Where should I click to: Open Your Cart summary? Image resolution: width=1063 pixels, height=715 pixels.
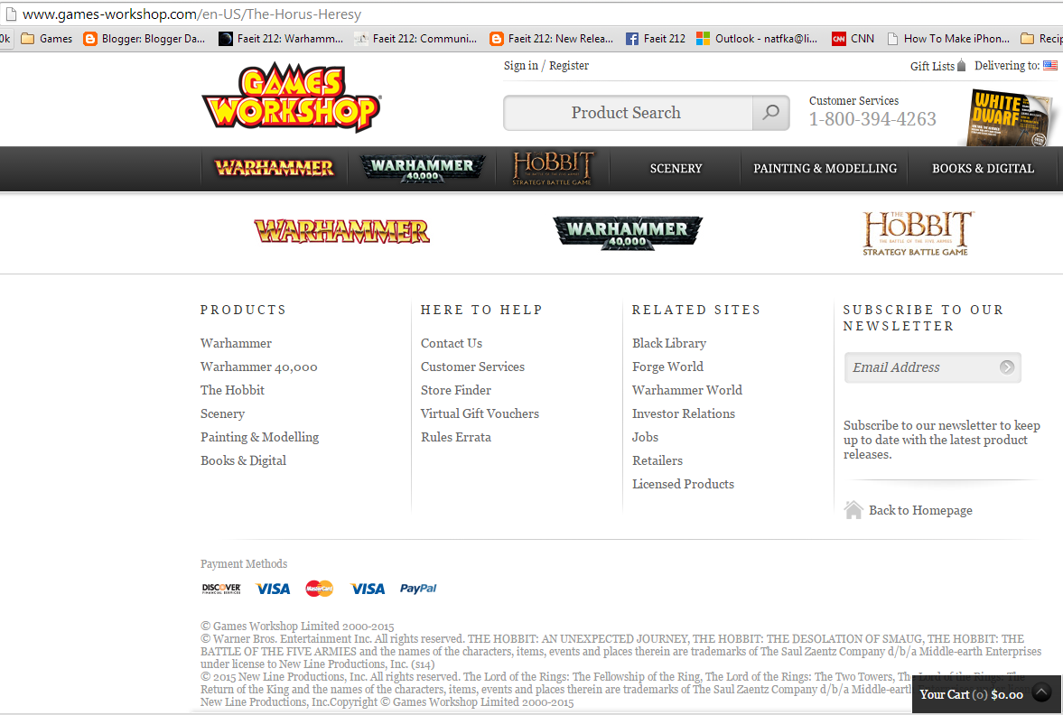[x=972, y=694]
